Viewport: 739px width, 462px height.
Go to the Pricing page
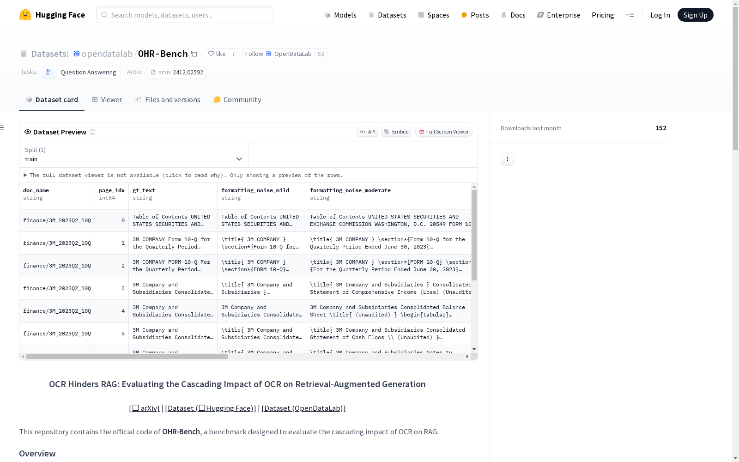(603, 15)
